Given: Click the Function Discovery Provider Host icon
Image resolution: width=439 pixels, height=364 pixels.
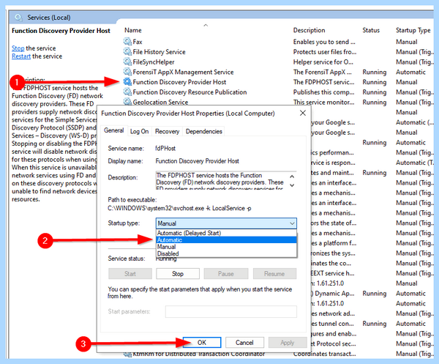Looking at the screenshot, I should [127, 82].
